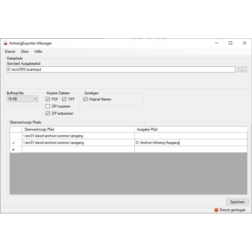The width and height of the screenshot is (252, 252).
Task: Click the AnhangExporter app icon in title bar
Action: [x=5, y=43]
